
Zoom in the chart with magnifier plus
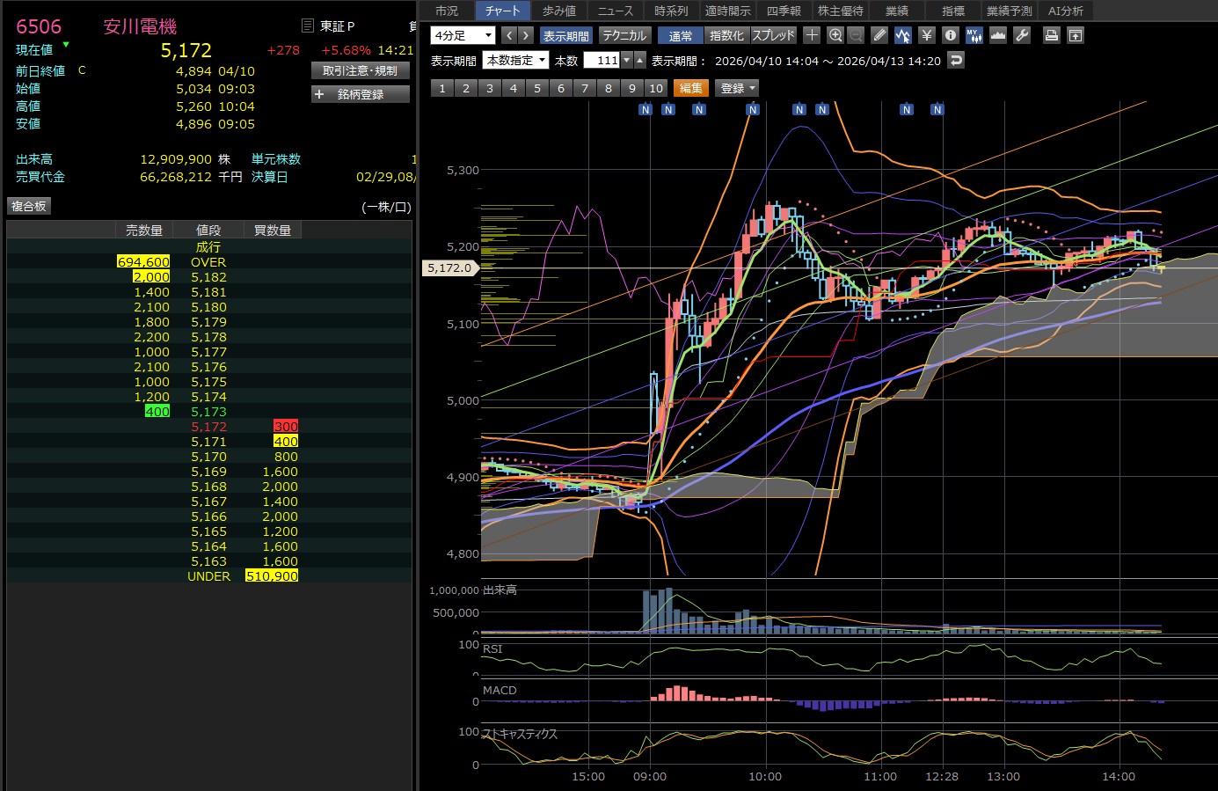point(835,35)
